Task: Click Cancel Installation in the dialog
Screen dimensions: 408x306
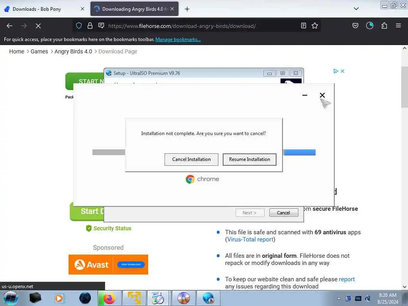Action: pos(191,159)
